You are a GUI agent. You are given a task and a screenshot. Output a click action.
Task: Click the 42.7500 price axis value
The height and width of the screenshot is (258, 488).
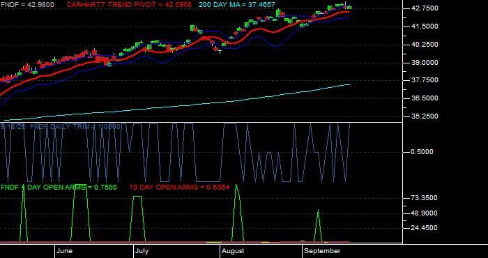click(425, 8)
